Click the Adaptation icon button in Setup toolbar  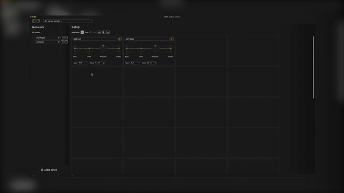[x=82, y=32]
